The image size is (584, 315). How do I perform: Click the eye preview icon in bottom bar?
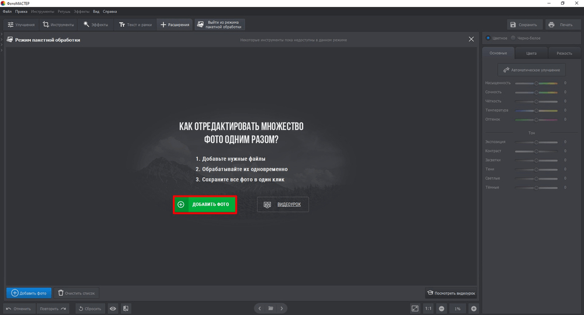pos(113,309)
